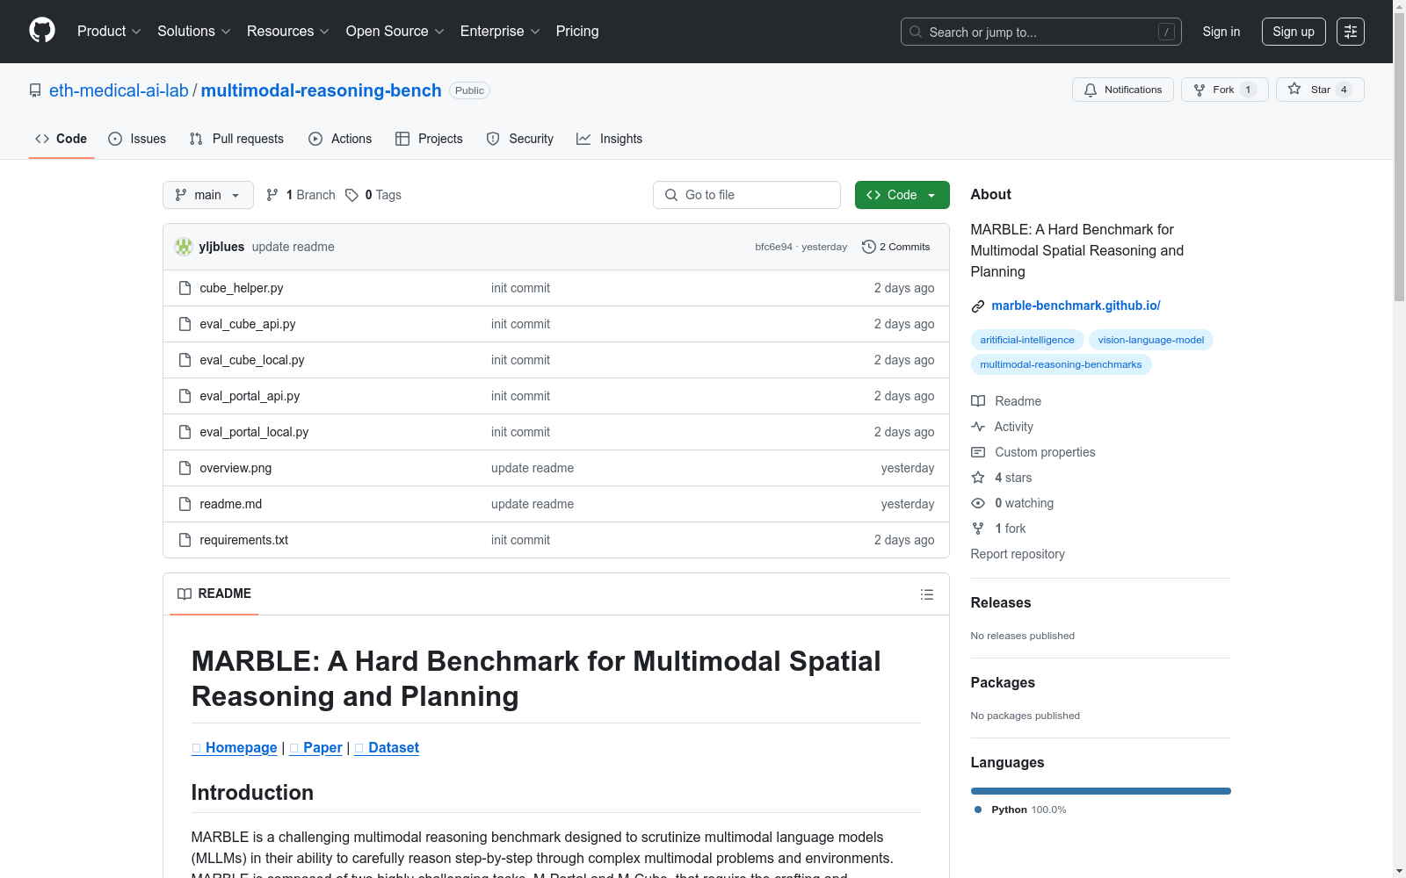Click the file icon beside requirements.txt
Image resolution: width=1406 pixels, height=878 pixels.
click(185, 540)
